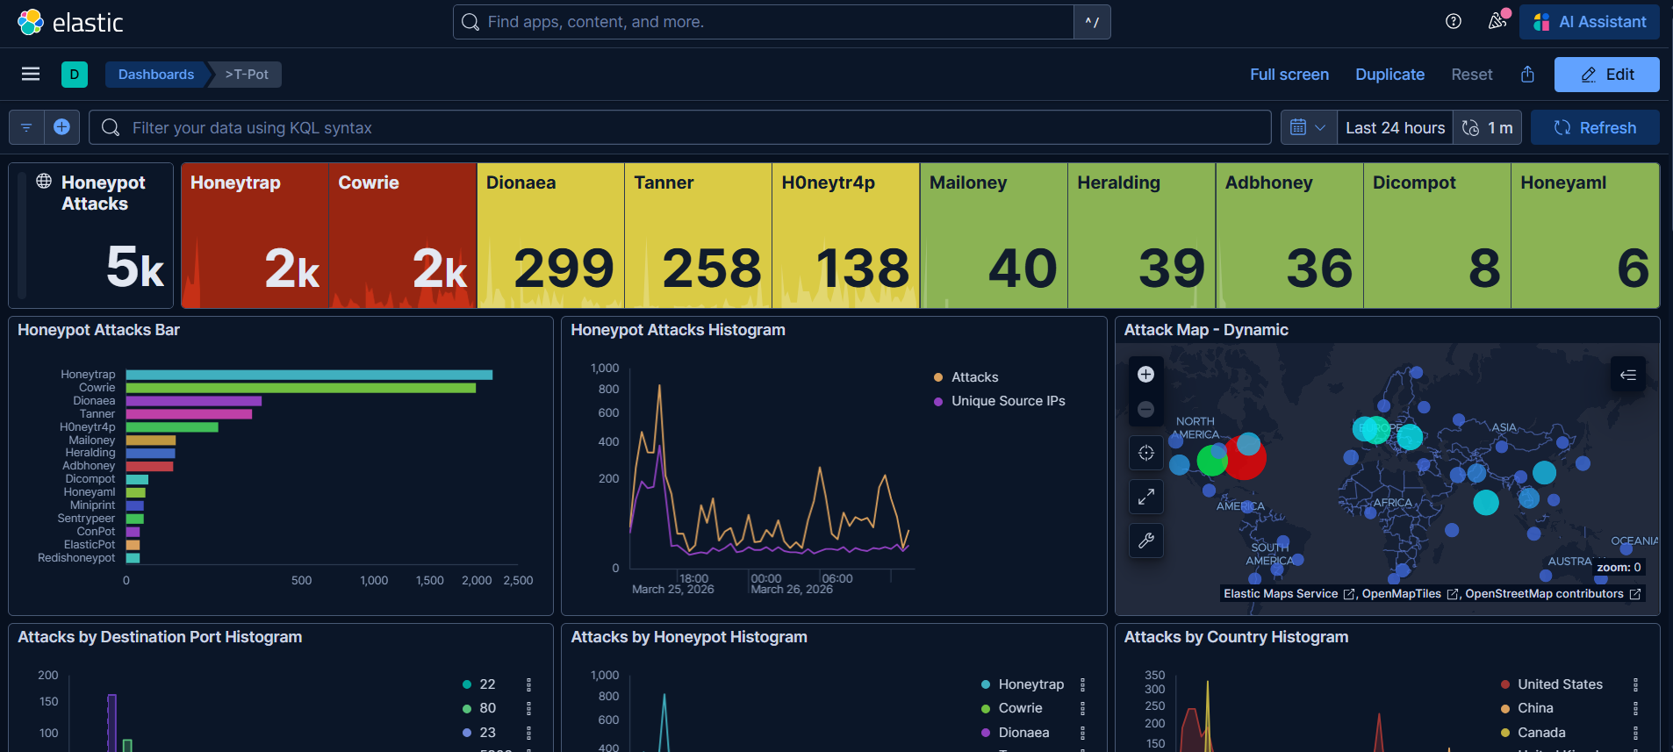Toggle United States country legend entry
This screenshot has height=752, width=1673.
(1560, 684)
